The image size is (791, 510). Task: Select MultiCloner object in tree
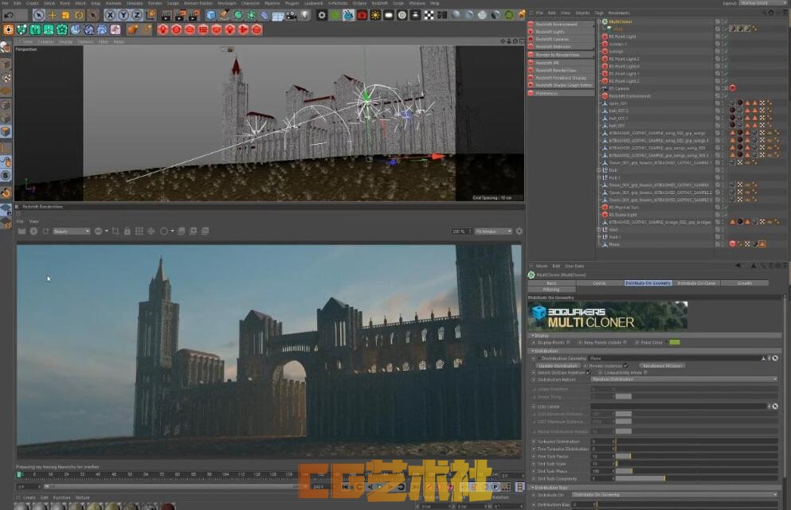coord(620,21)
